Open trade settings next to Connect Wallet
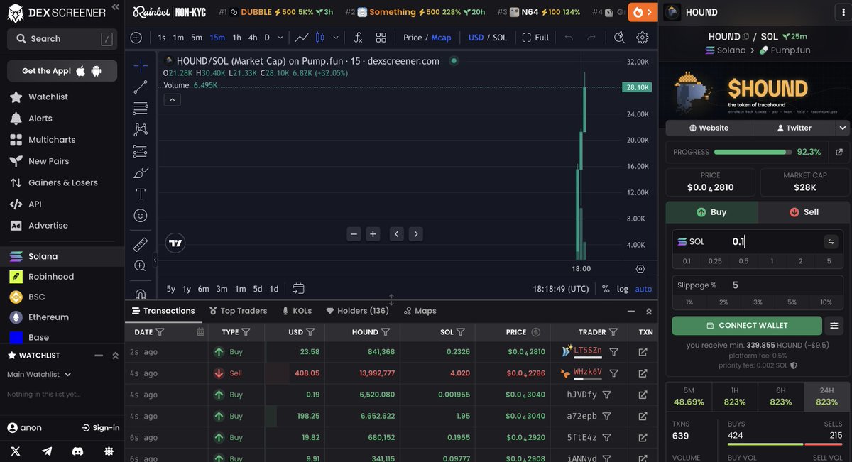852x462 pixels. tap(835, 325)
